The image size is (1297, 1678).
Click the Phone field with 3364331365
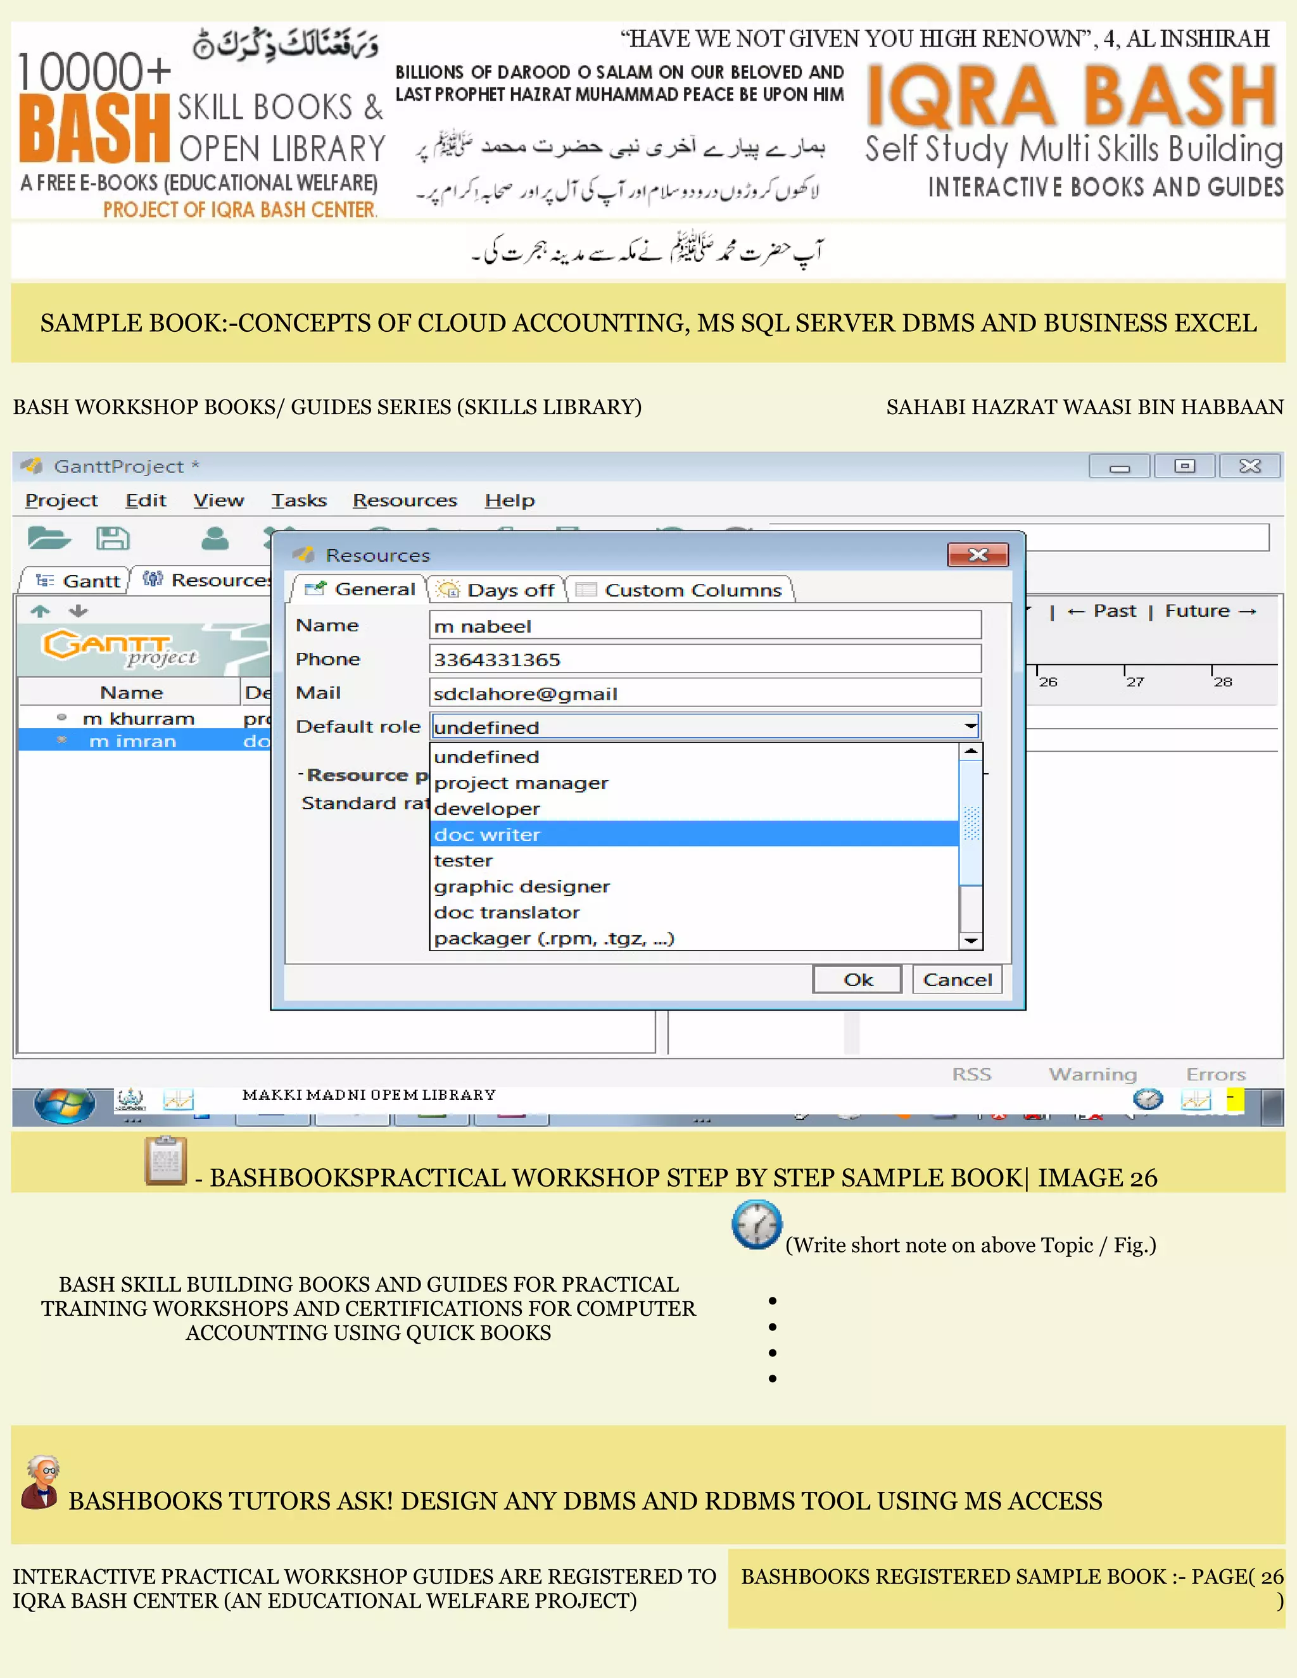click(705, 659)
